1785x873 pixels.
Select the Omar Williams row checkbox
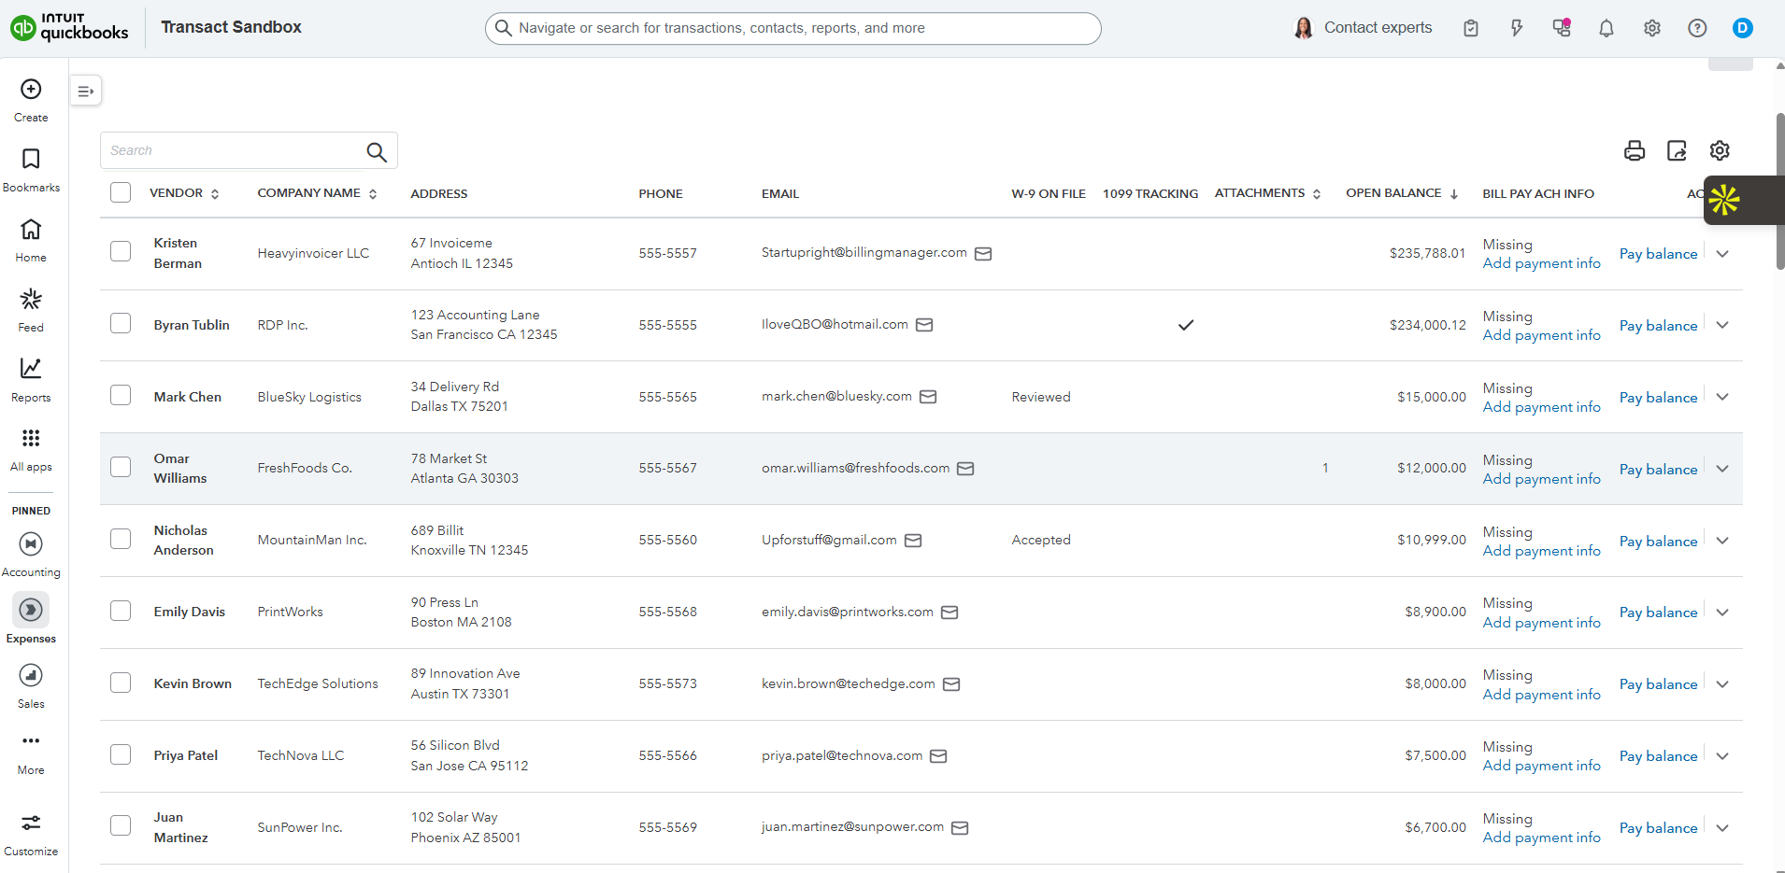pyautogui.click(x=121, y=467)
